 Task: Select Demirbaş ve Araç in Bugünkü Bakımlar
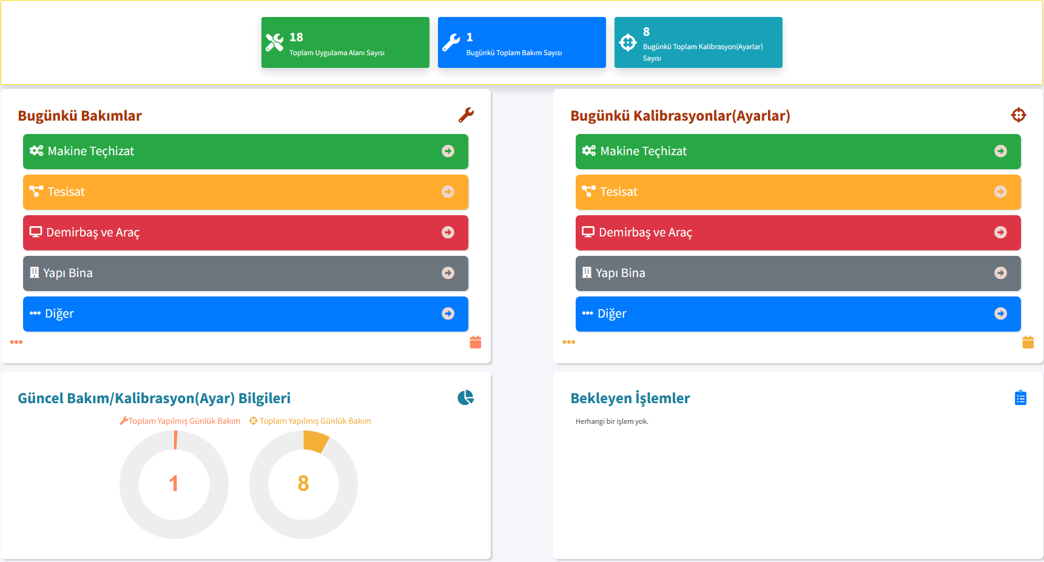pyautogui.click(x=93, y=233)
